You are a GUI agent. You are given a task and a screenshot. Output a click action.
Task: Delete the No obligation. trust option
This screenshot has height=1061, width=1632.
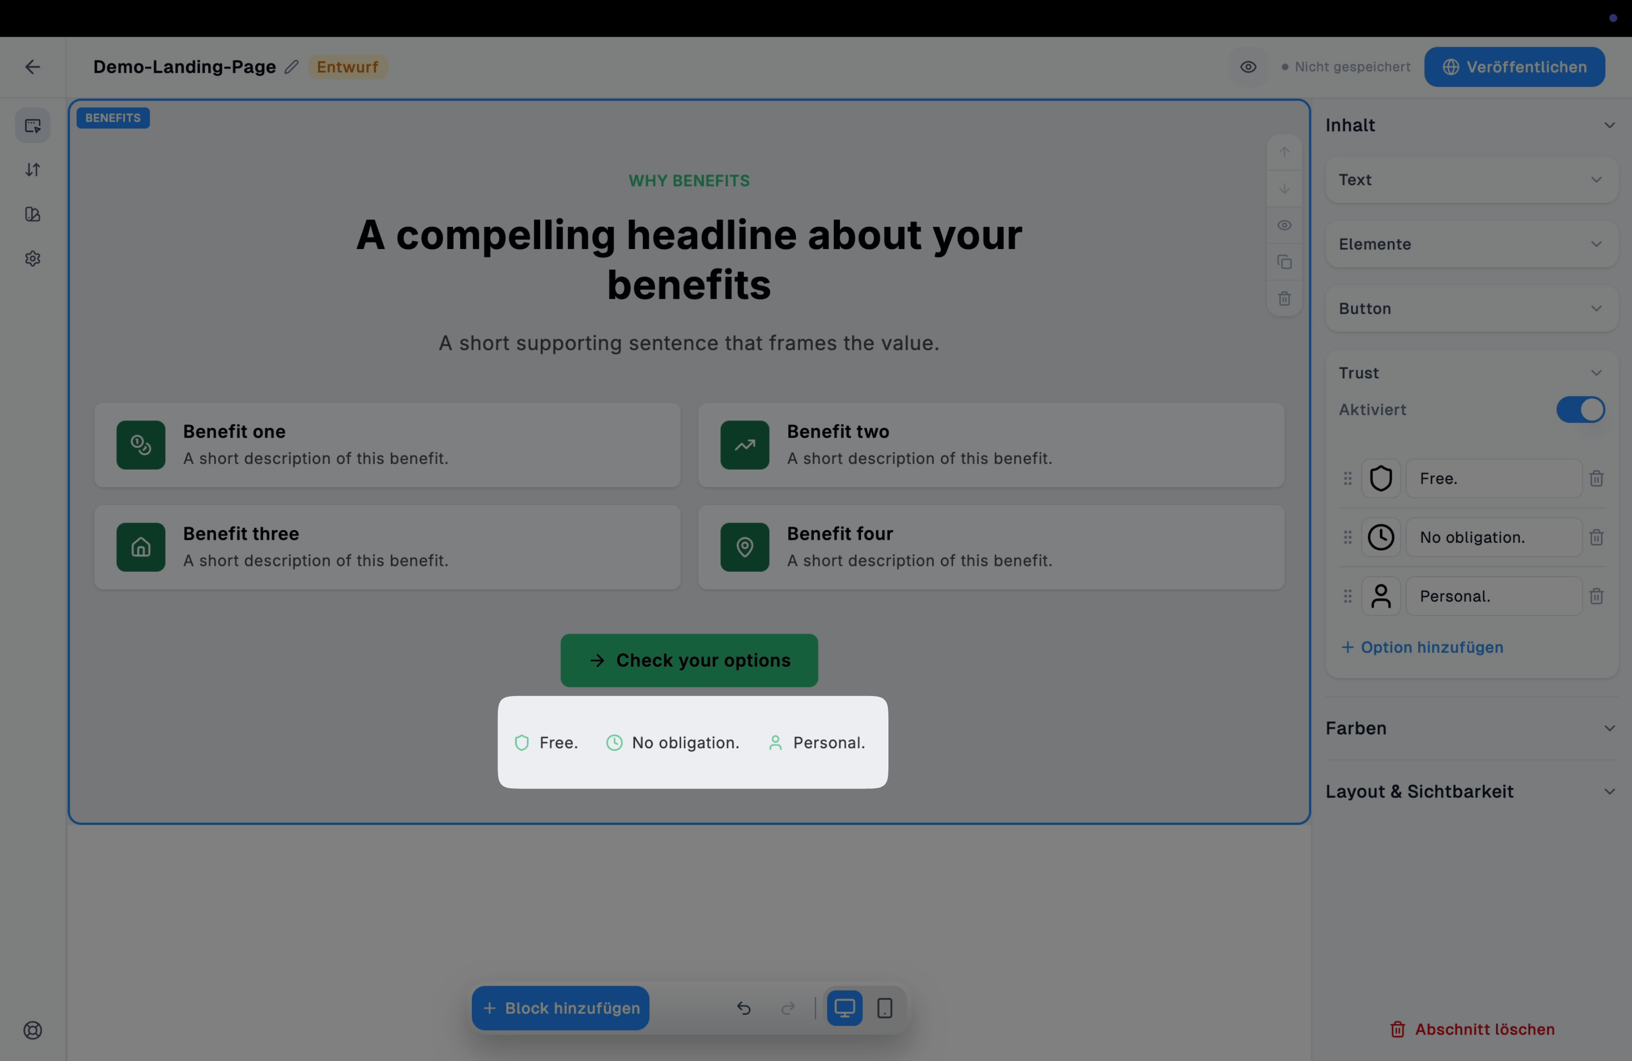pyautogui.click(x=1596, y=538)
